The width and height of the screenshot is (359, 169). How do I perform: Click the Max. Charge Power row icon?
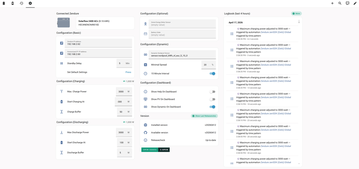click(61, 92)
